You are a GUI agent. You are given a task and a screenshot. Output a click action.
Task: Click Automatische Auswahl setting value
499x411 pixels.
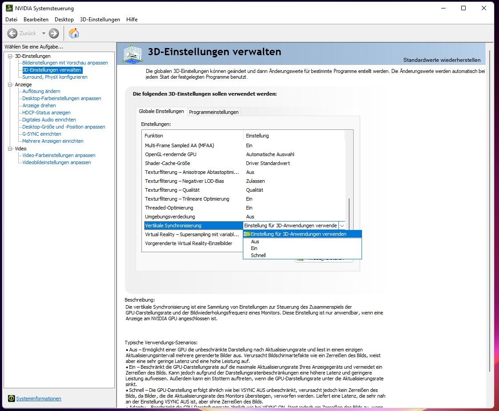pyautogui.click(x=270, y=154)
